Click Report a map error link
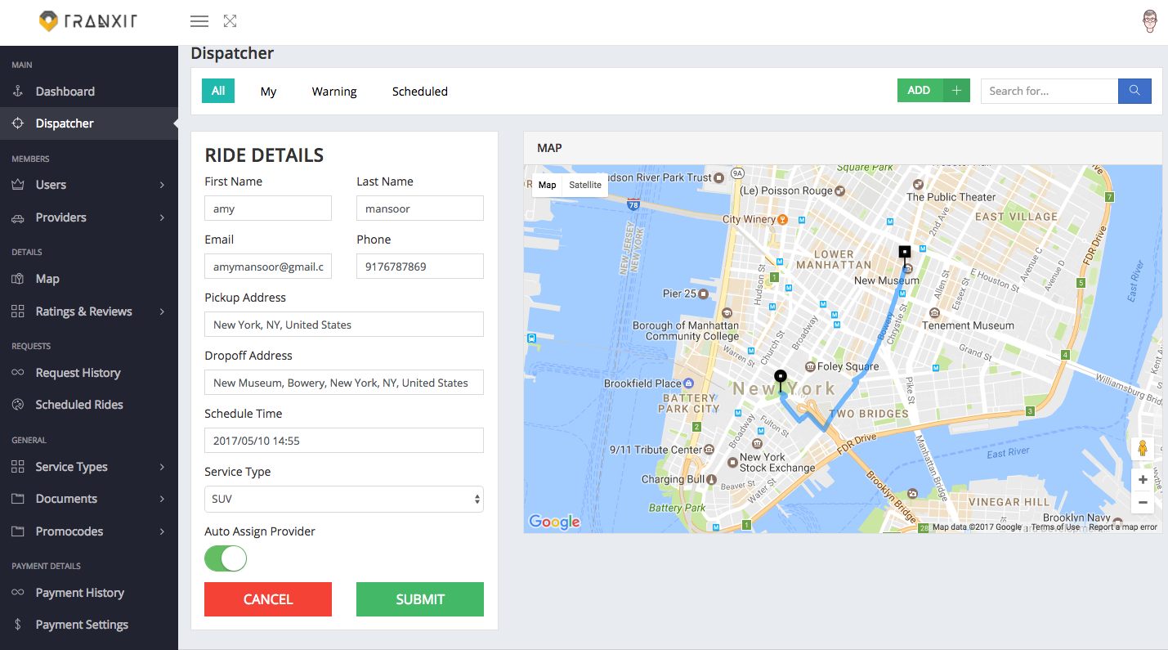Image resolution: width=1168 pixels, height=650 pixels. (1123, 527)
